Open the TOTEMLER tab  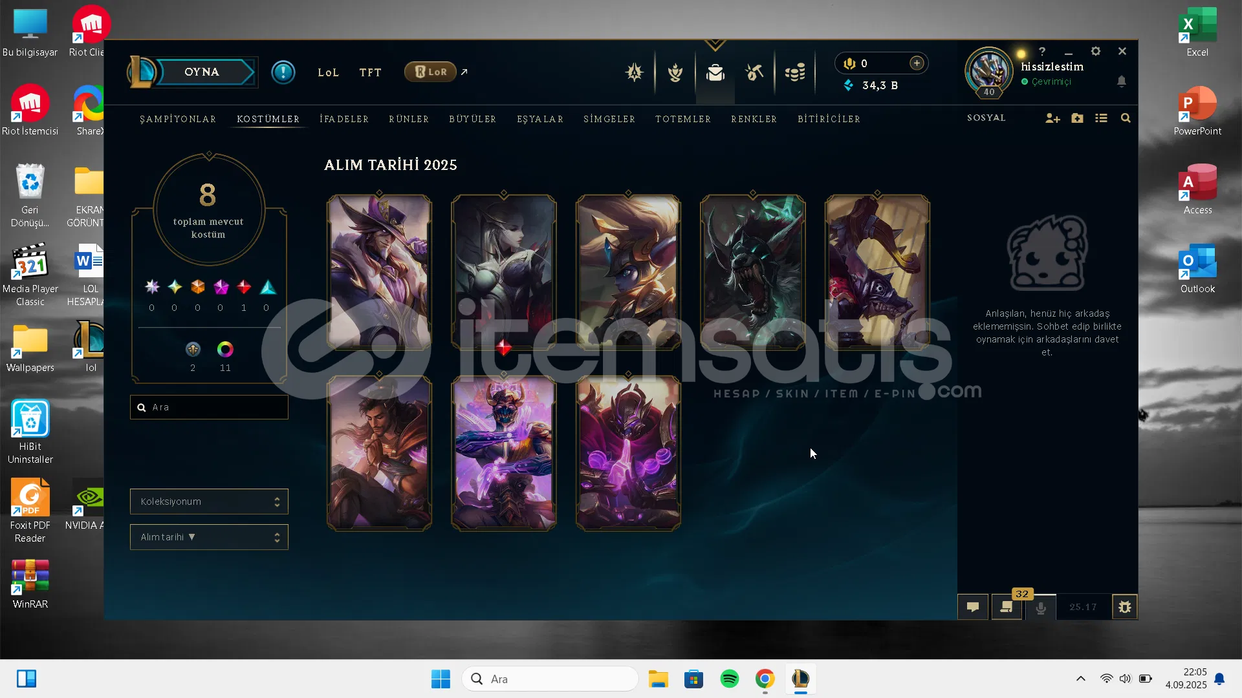tap(683, 119)
